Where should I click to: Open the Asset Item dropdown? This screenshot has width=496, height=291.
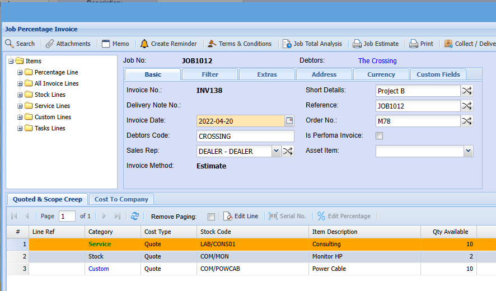click(468, 151)
